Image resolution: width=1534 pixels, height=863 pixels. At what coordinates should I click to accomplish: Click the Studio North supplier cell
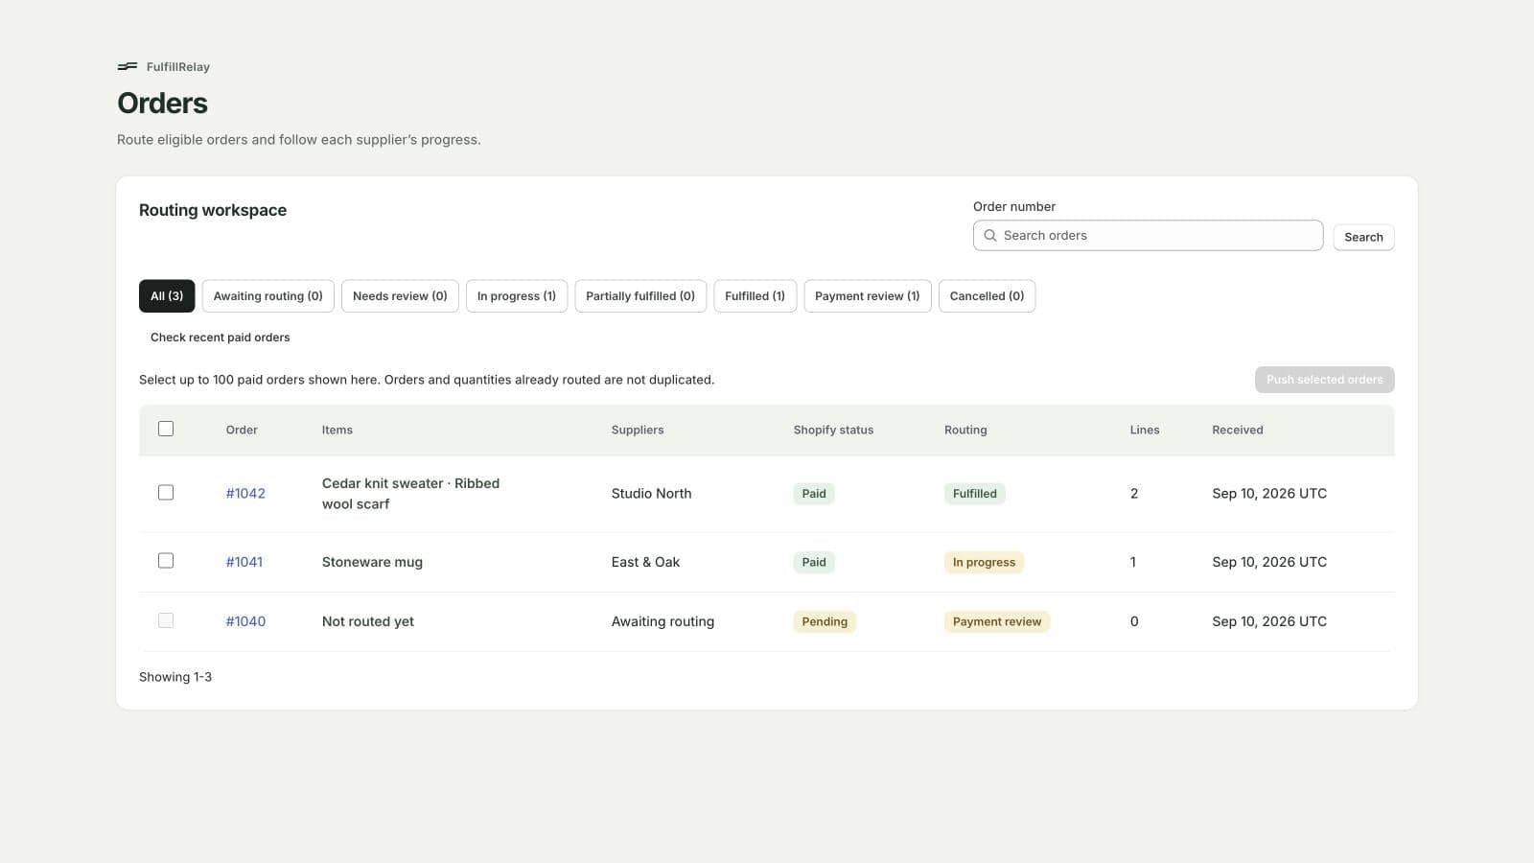(651, 494)
